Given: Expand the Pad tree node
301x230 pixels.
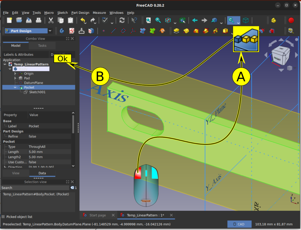Looking at the screenshot, I should [15, 78].
